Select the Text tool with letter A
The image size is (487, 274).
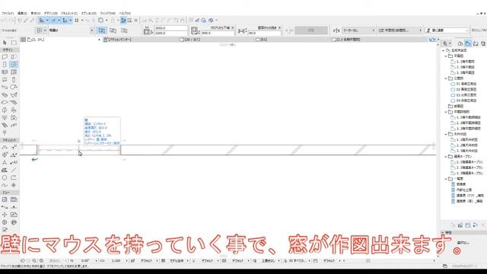tap(5, 162)
